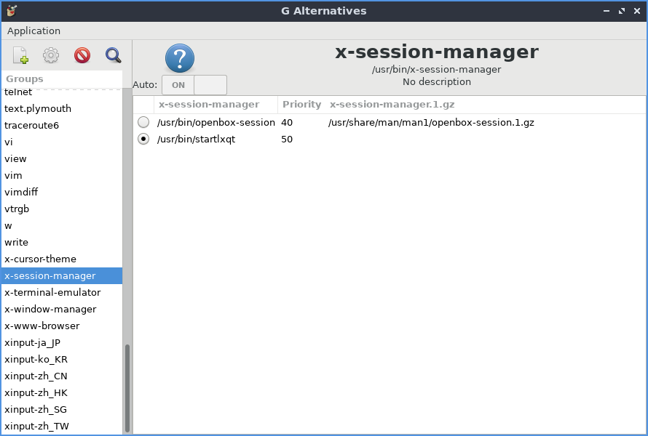648x436 pixels.
Task: Choose the x-www-browser group
Action: (42, 326)
